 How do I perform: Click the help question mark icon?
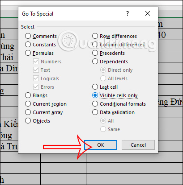click(x=128, y=13)
